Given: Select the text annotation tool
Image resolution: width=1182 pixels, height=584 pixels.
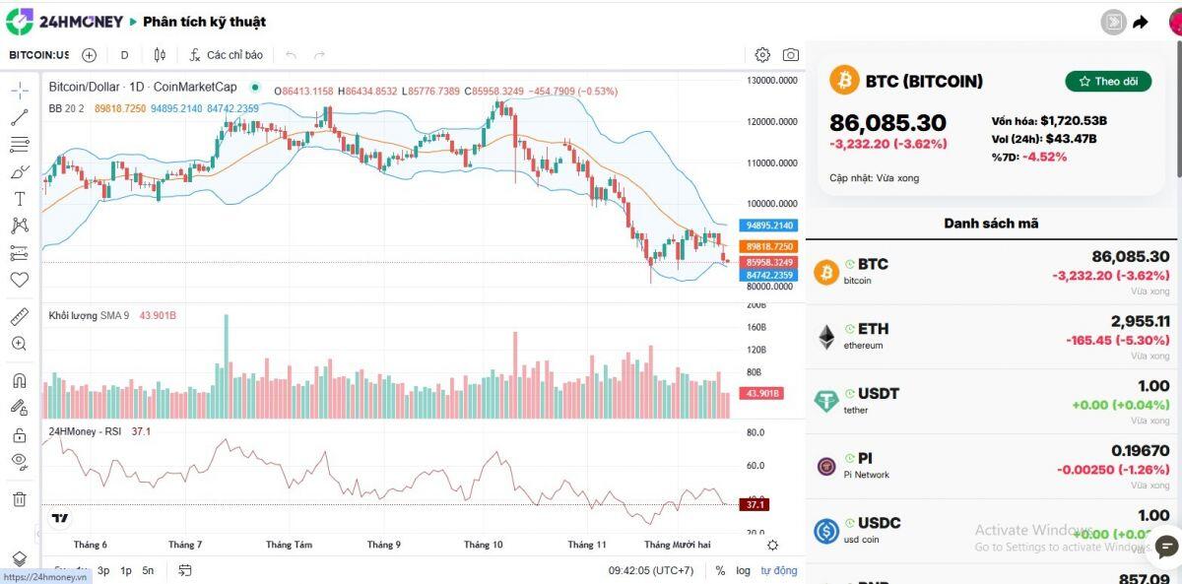Looking at the screenshot, I should click(19, 199).
